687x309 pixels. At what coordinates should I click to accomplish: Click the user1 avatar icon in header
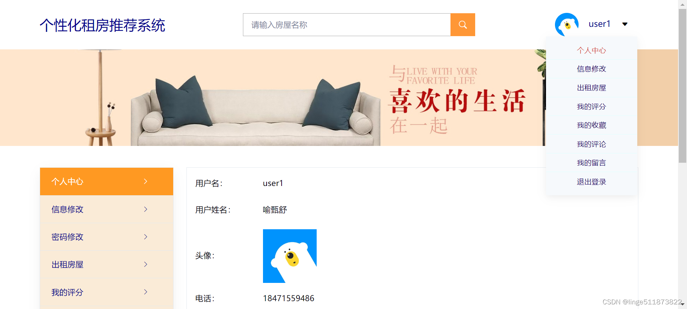tap(567, 24)
